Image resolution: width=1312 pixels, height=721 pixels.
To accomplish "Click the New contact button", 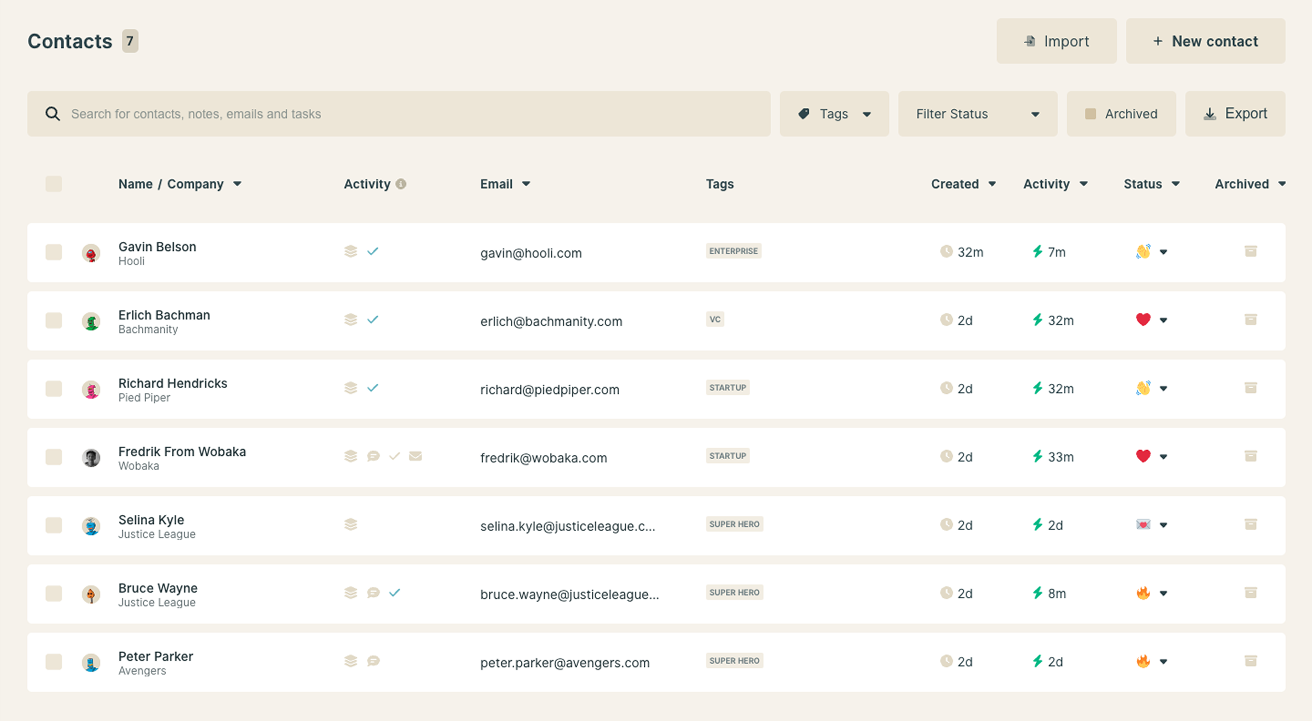I will [x=1205, y=41].
